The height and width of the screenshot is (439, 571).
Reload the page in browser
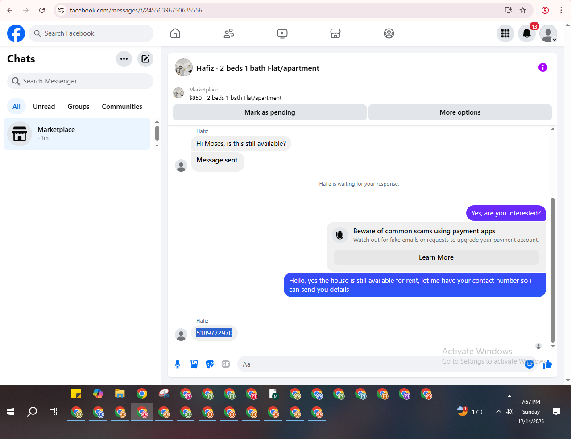point(42,10)
